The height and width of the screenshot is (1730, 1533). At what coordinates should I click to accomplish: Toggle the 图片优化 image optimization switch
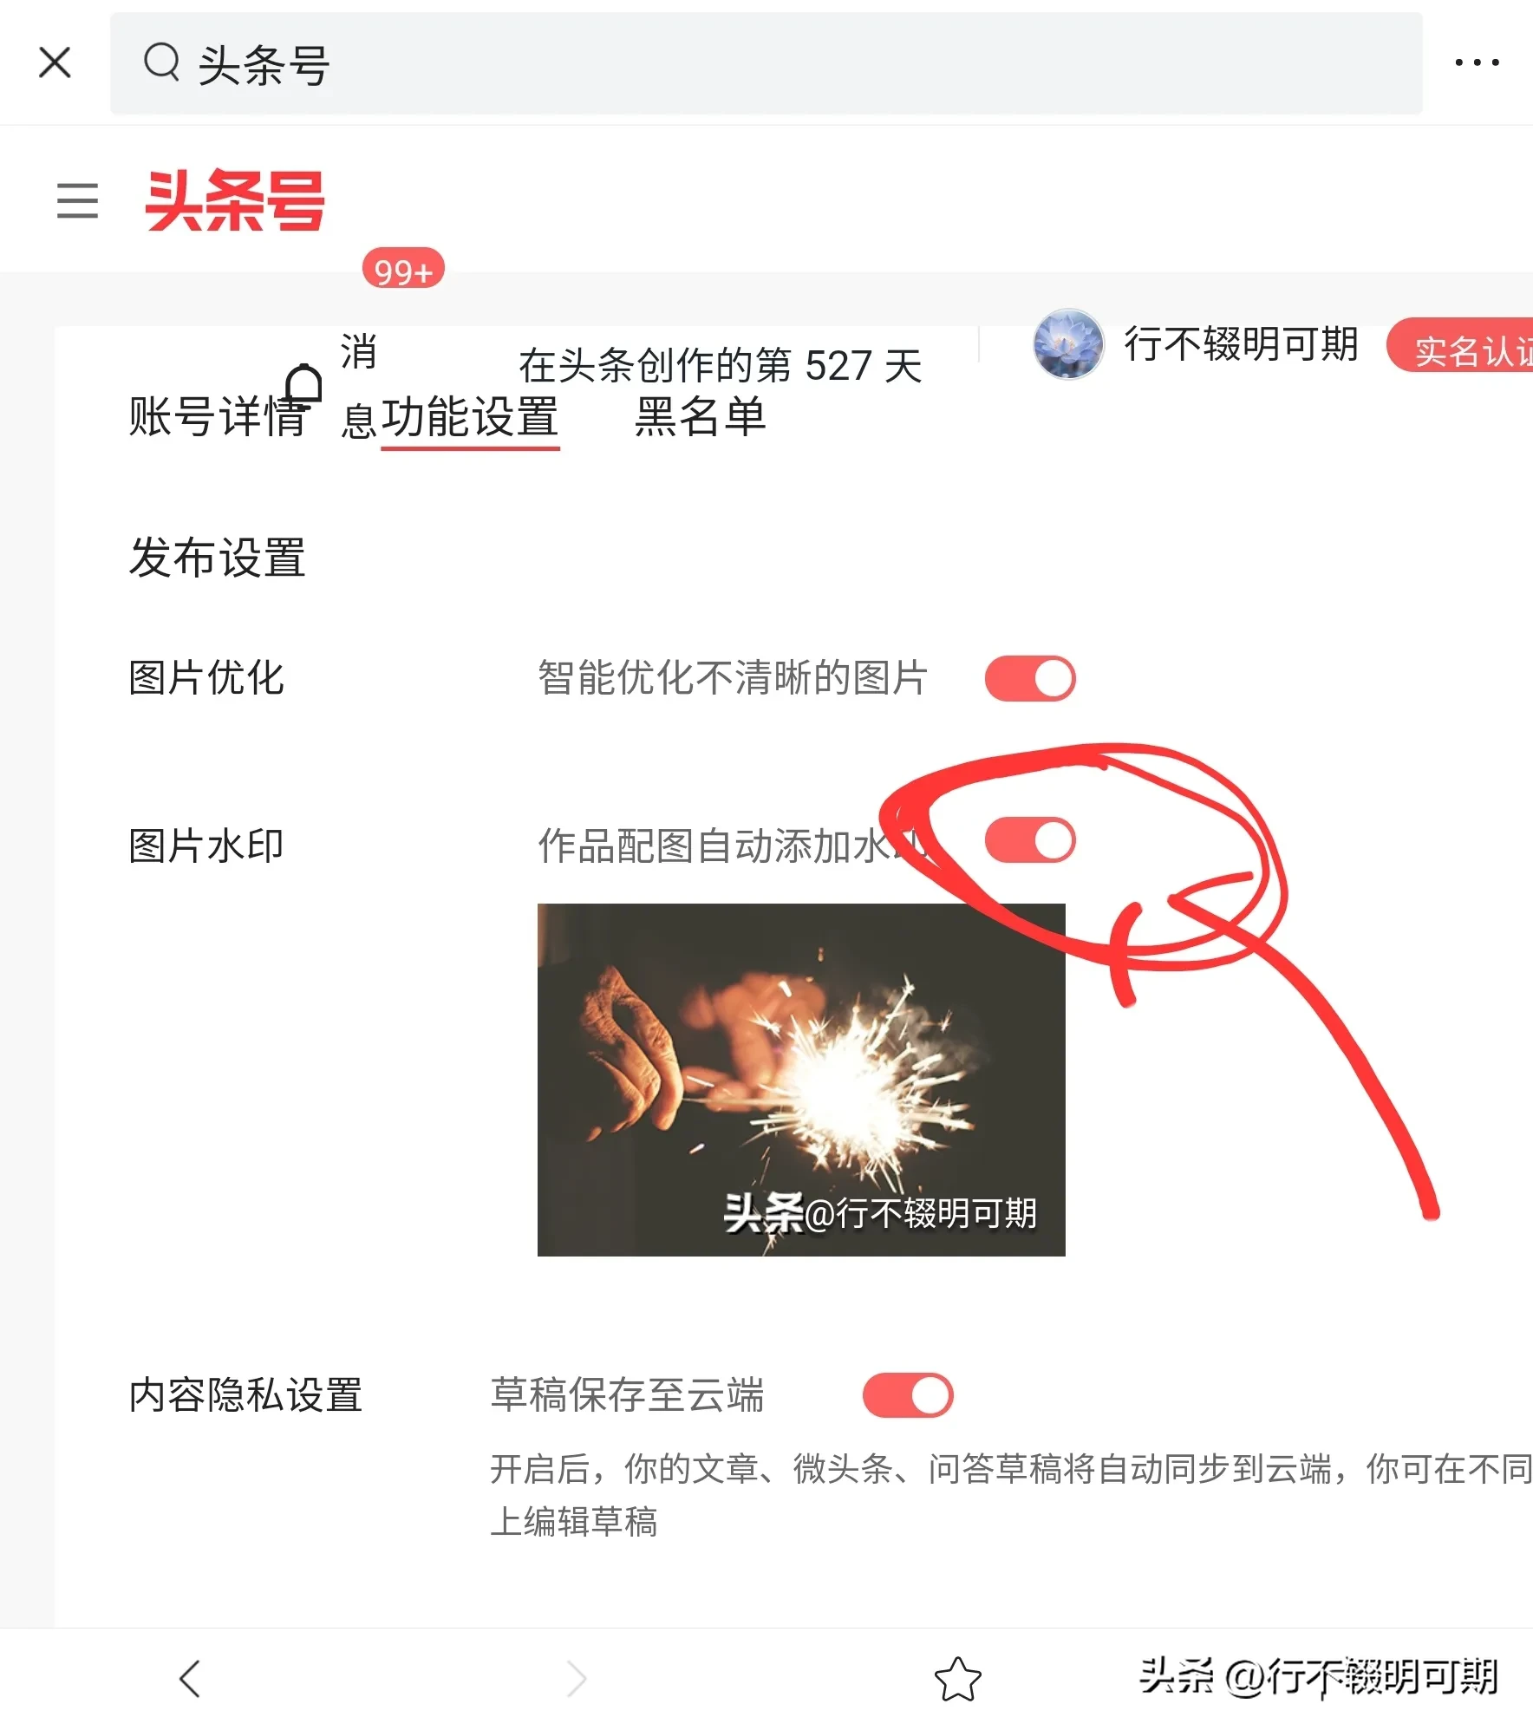[x=1030, y=678]
